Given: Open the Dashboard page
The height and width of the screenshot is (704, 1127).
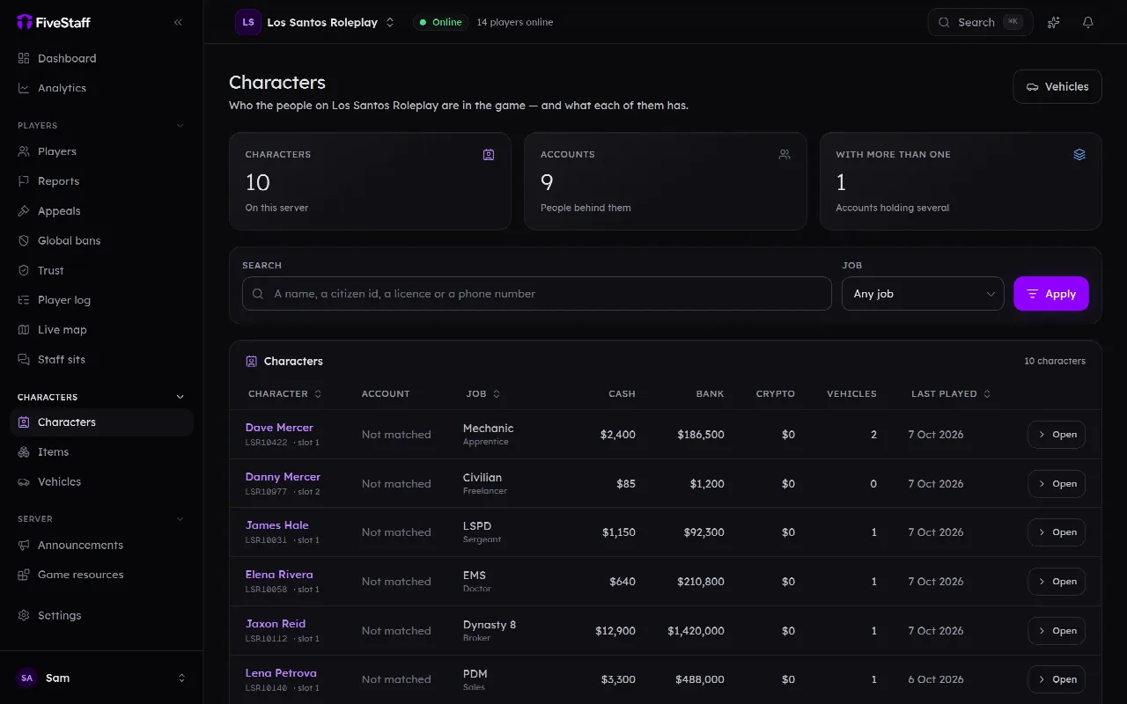Looking at the screenshot, I should [x=101, y=58].
